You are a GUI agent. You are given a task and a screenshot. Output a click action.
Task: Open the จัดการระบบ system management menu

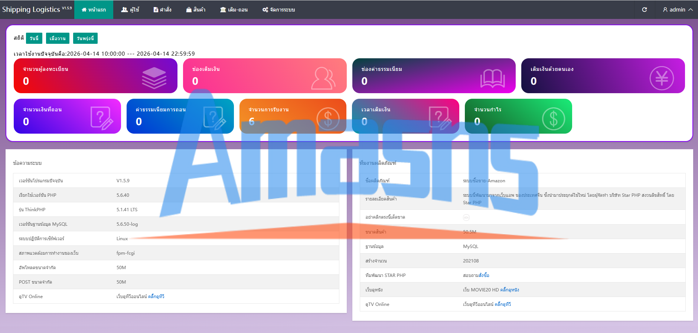(x=278, y=10)
